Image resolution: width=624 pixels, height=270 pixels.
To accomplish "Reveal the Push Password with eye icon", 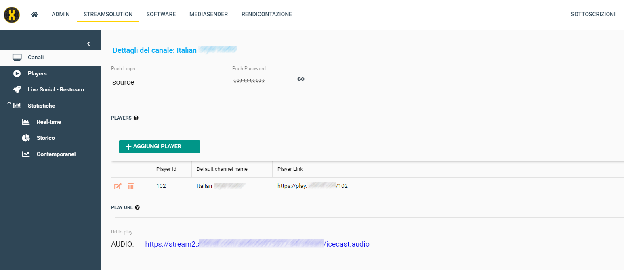I will [x=301, y=79].
